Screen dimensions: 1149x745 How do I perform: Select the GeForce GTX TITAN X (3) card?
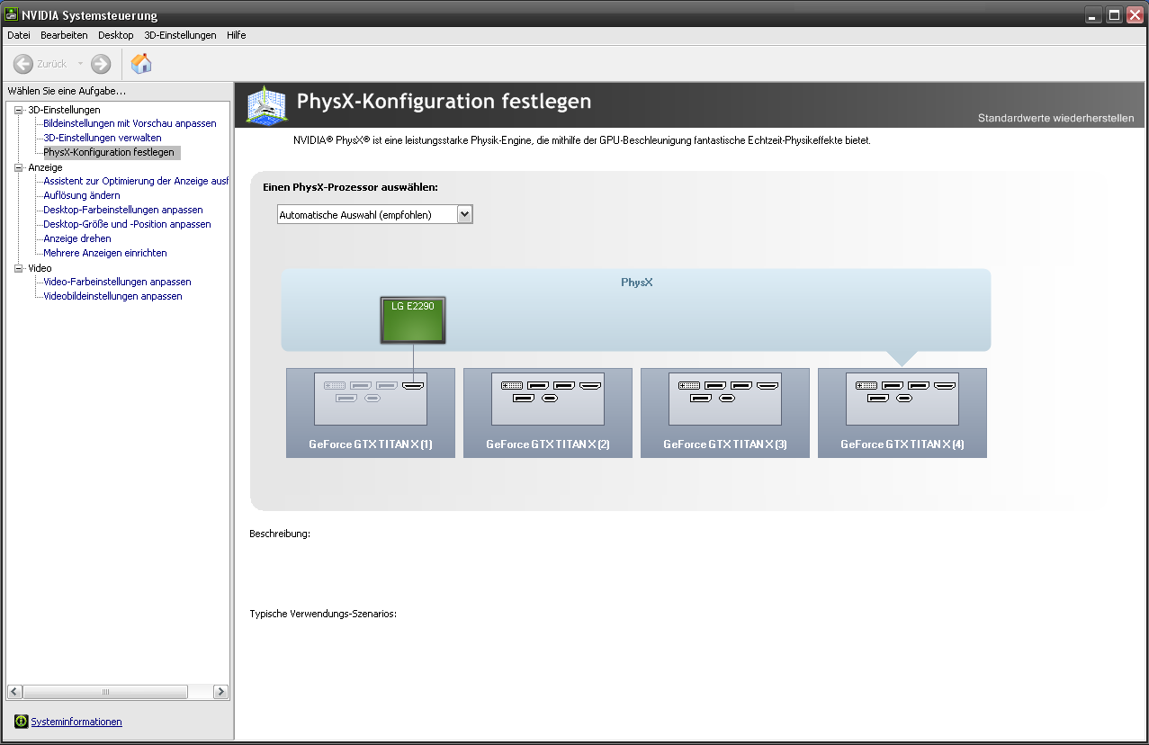pos(724,413)
